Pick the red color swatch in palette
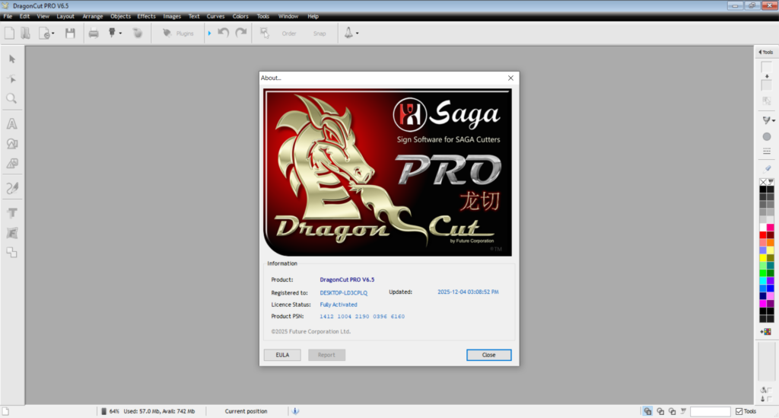 (x=763, y=235)
